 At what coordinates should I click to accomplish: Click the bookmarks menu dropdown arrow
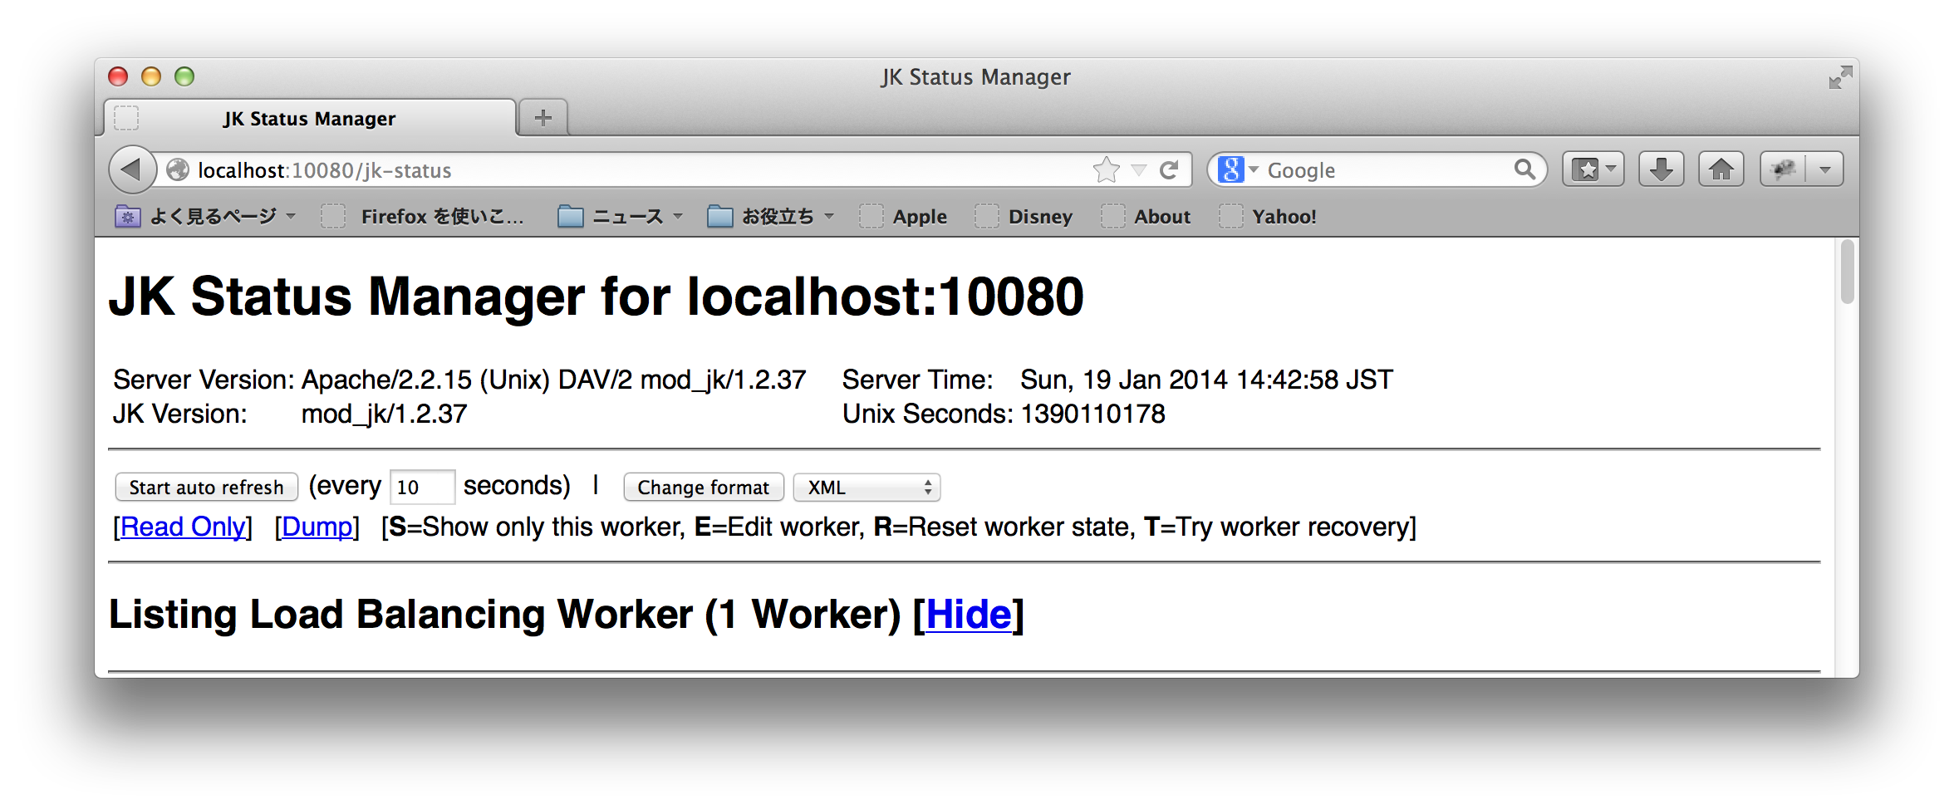point(1611,169)
